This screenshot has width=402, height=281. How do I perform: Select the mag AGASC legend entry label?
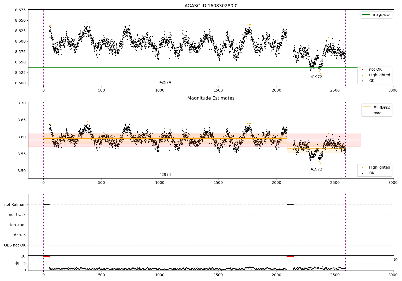tap(381, 15)
